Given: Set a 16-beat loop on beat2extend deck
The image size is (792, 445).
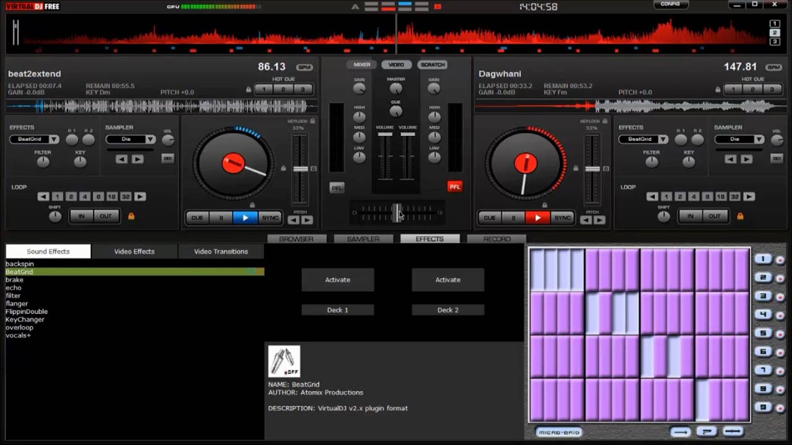Looking at the screenshot, I should (x=111, y=197).
